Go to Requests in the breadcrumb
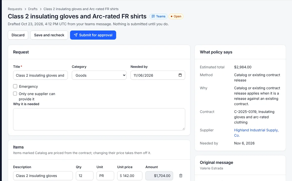Screen dimensions: 292x181 (x=15, y=9)
